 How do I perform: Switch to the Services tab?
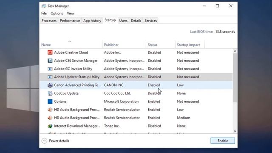point(151,21)
